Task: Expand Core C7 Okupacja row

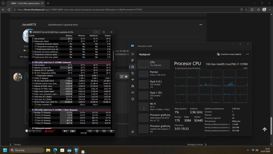Action: point(32,123)
